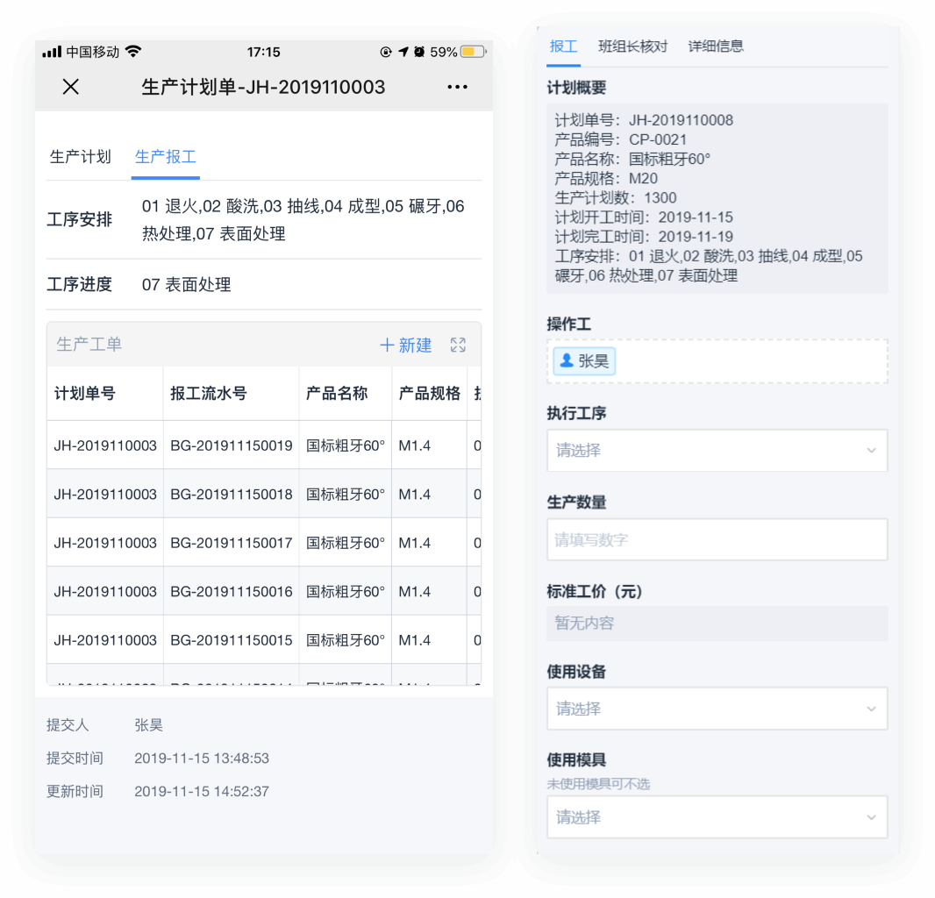Select the 报工 tab

pyautogui.click(x=563, y=46)
